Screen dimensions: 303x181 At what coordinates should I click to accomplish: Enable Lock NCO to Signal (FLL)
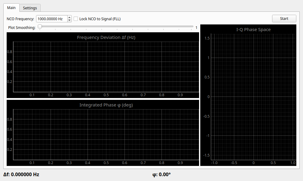[x=76, y=19]
